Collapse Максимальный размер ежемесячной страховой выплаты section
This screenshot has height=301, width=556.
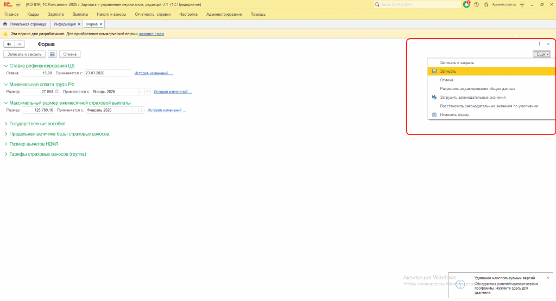5,103
